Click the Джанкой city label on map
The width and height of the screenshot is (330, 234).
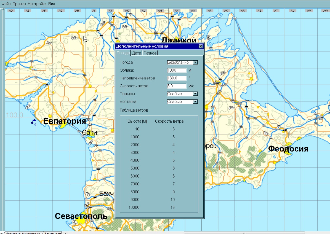point(179,40)
